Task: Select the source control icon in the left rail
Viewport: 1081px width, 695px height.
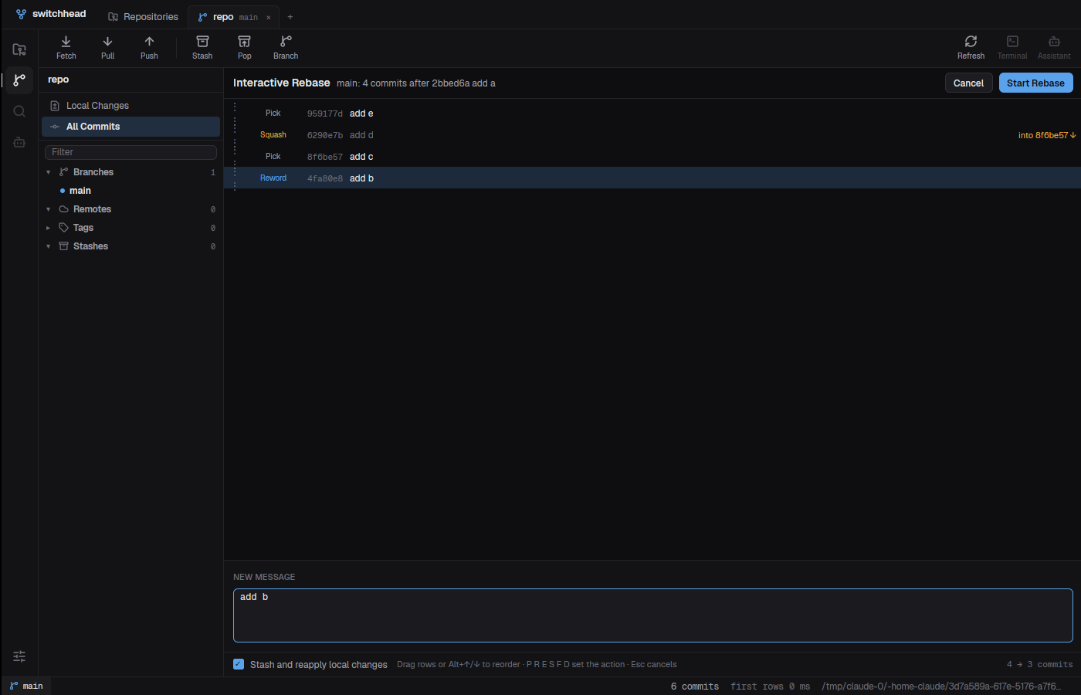Action: click(19, 80)
